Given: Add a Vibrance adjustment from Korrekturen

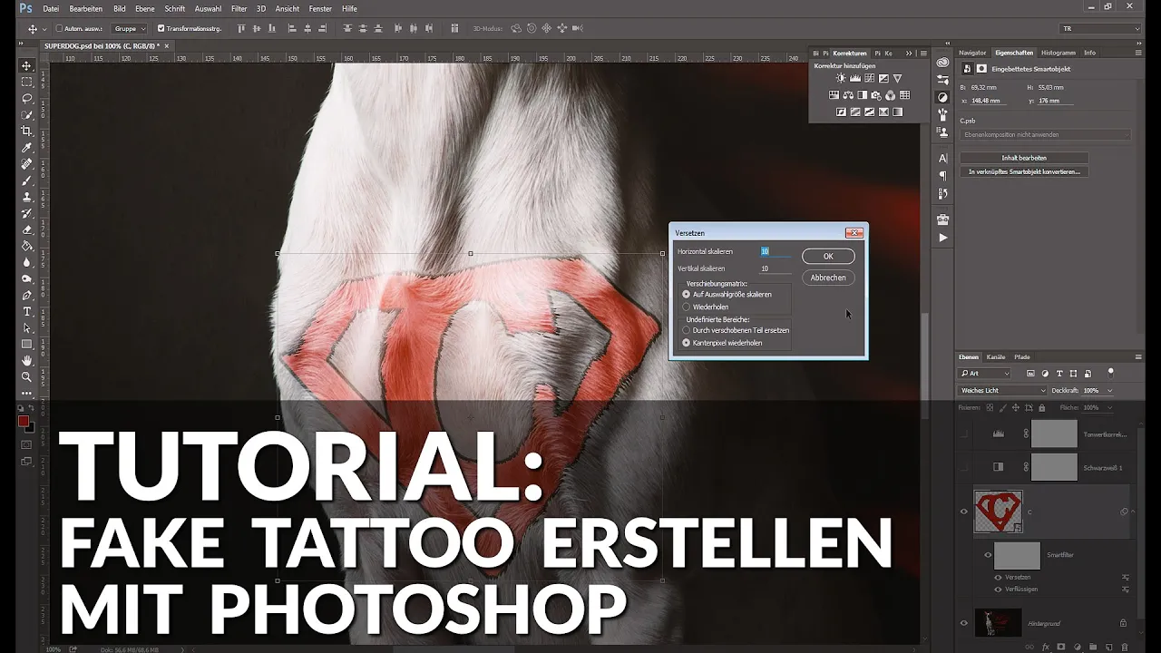Looking at the screenshot, I should point(897,79).
